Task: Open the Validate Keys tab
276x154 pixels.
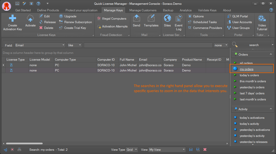Action: [x=207, y=10]
